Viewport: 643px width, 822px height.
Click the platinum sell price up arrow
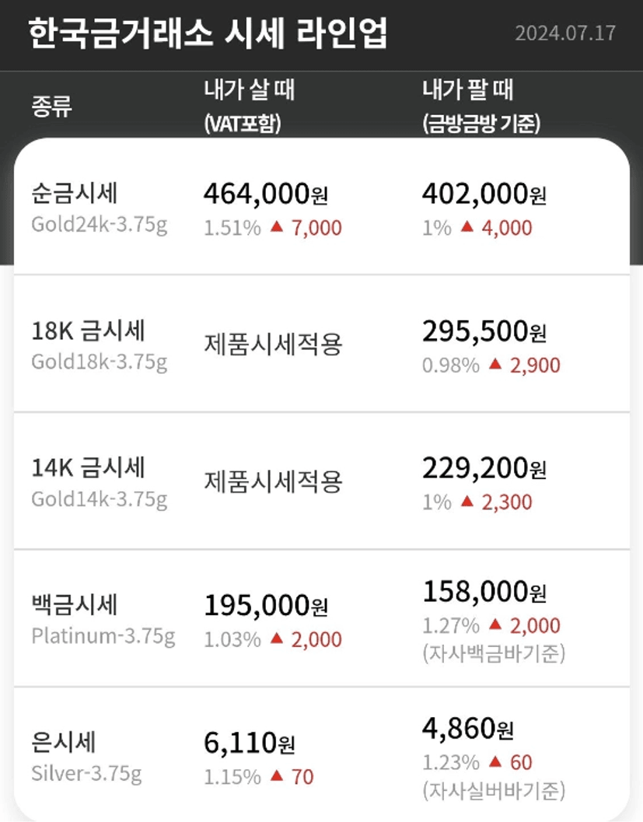tap(494, 625)
